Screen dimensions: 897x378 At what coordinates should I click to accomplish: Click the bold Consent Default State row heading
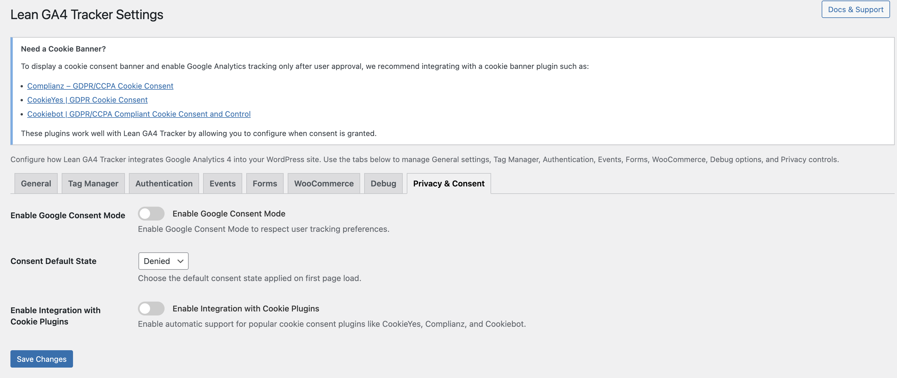(53, 261)
